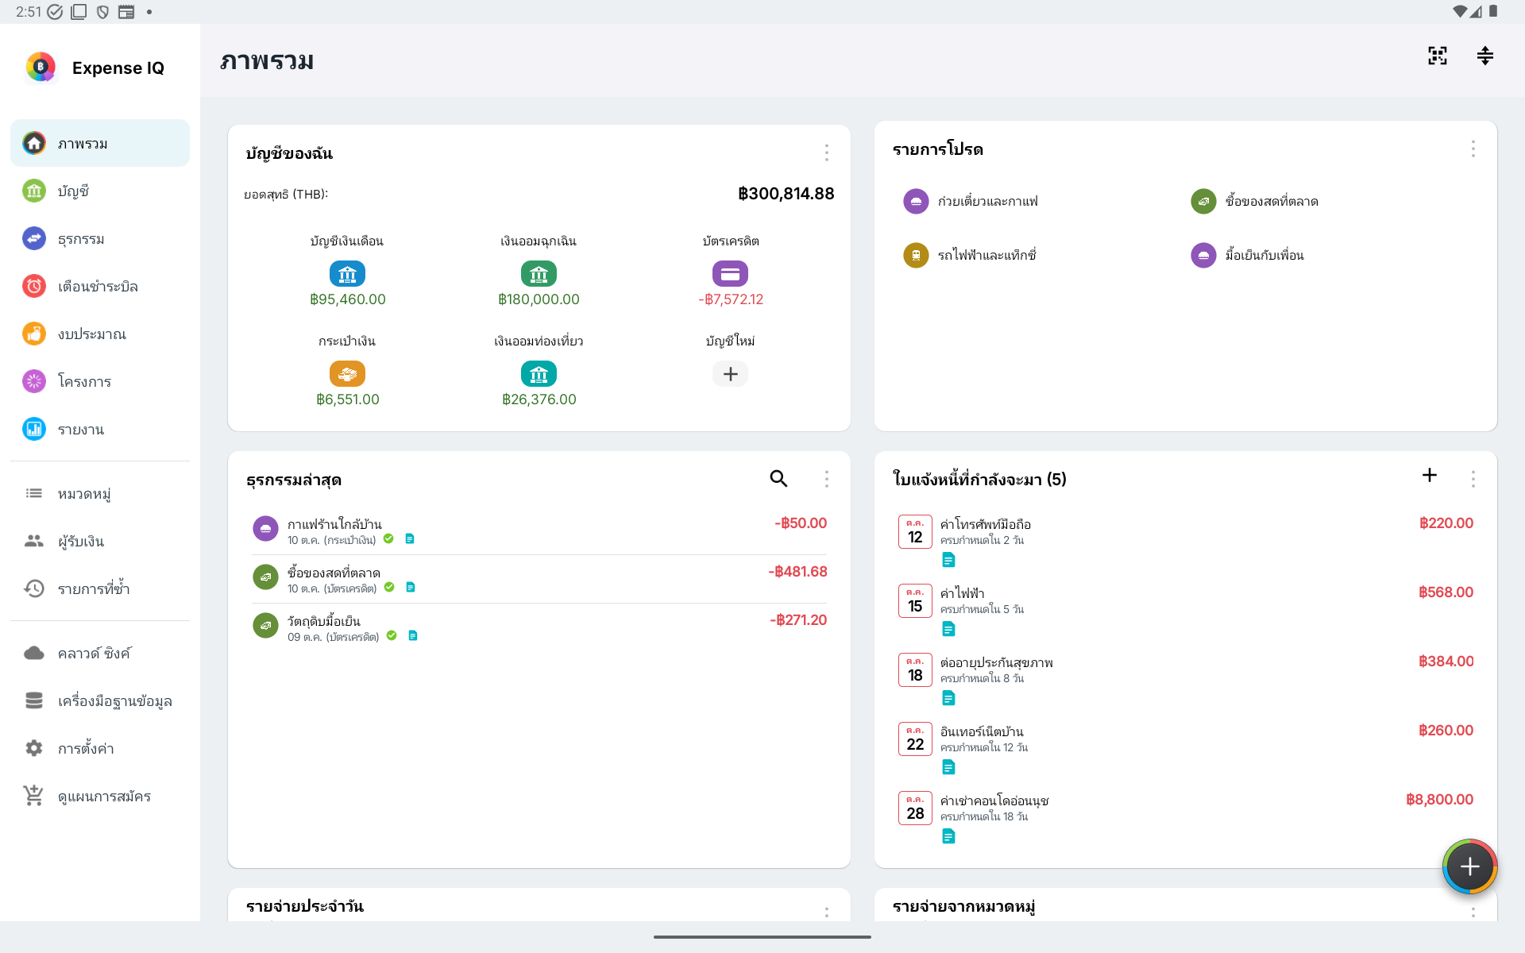Go to ธุรกรรม in sidebar

(x=100, y=239)
